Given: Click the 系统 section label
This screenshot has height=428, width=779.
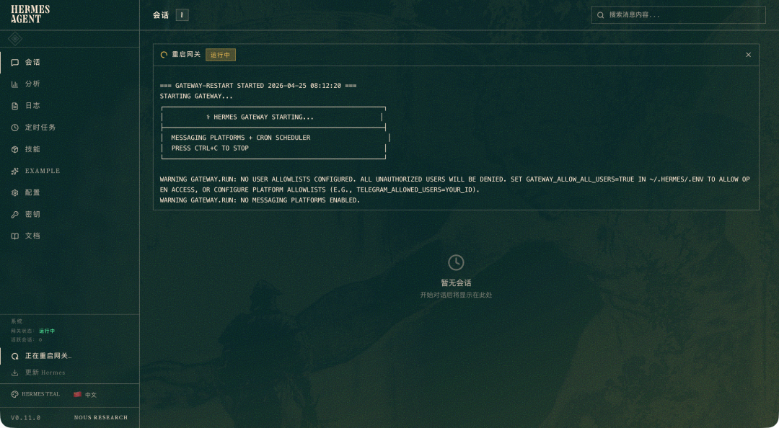Looking at the screenshot, I should coord(17,321).
